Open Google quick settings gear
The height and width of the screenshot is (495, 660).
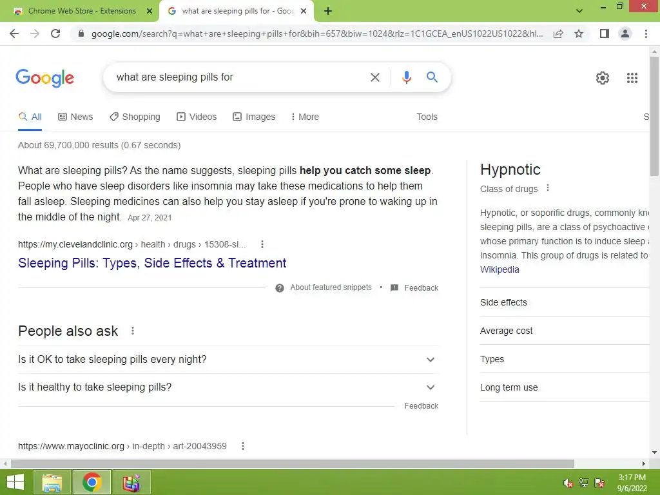pos(603,78)
